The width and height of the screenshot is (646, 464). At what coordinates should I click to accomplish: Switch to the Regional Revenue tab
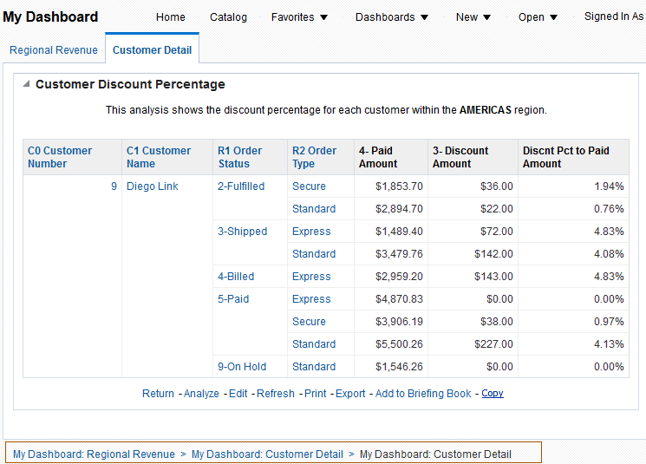click(x=54, y=50)
